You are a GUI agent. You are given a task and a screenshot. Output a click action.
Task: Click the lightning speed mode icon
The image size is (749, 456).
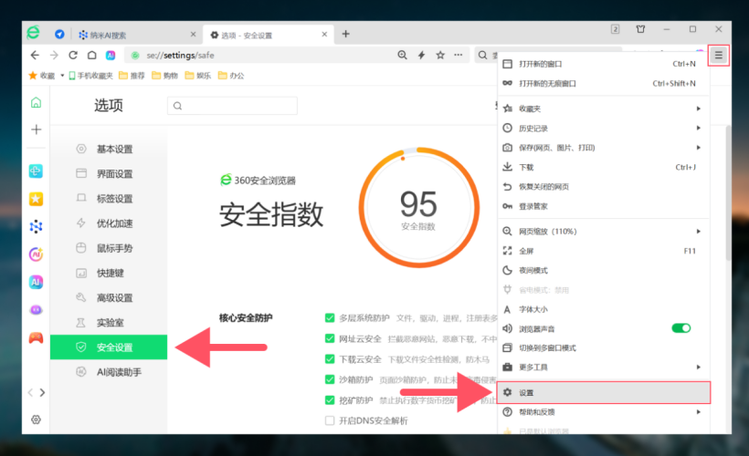tap(421, 55)
